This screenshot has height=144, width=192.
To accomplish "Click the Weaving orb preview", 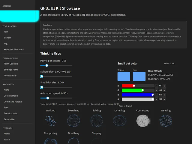I will (166, 121).
